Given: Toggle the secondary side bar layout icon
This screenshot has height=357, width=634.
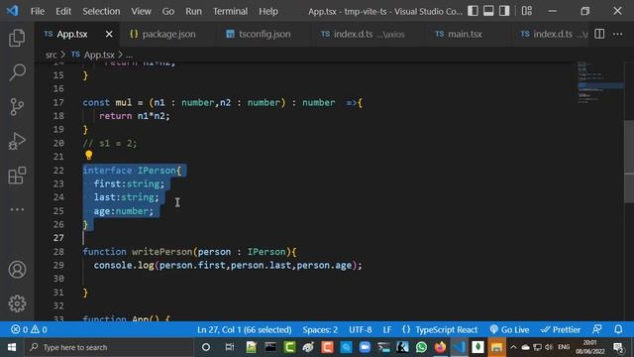Looking at the screenshot, I should point(504,11).
